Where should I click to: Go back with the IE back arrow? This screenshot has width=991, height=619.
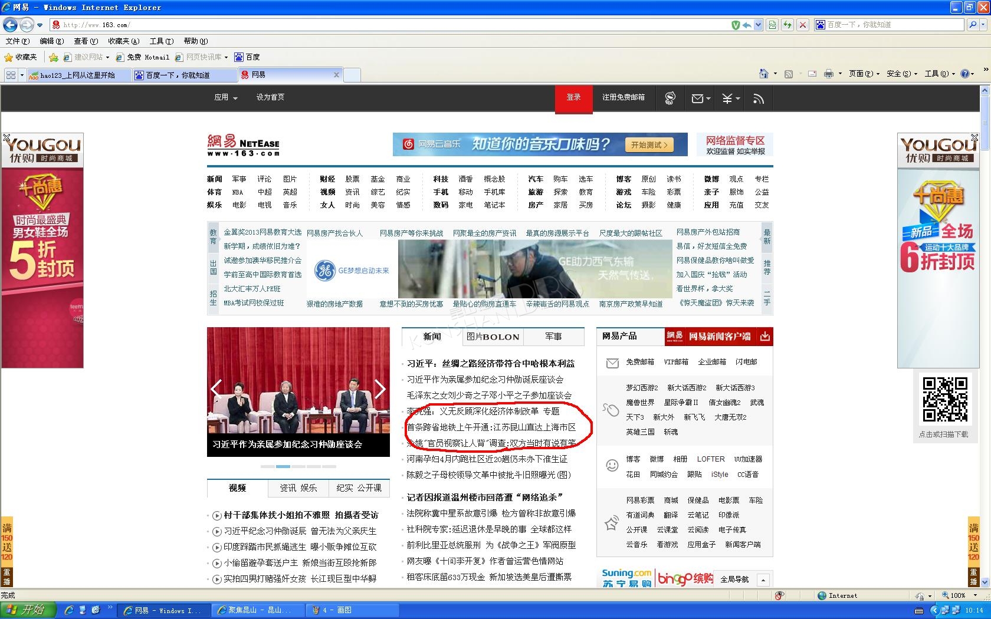[10, 25]
